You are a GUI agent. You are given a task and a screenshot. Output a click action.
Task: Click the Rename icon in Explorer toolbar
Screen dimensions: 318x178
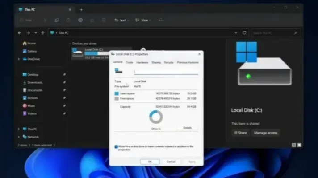[80, 20]
